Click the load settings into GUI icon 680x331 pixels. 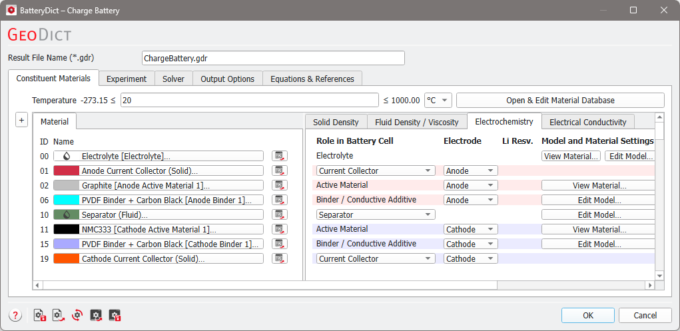(96, 316)
